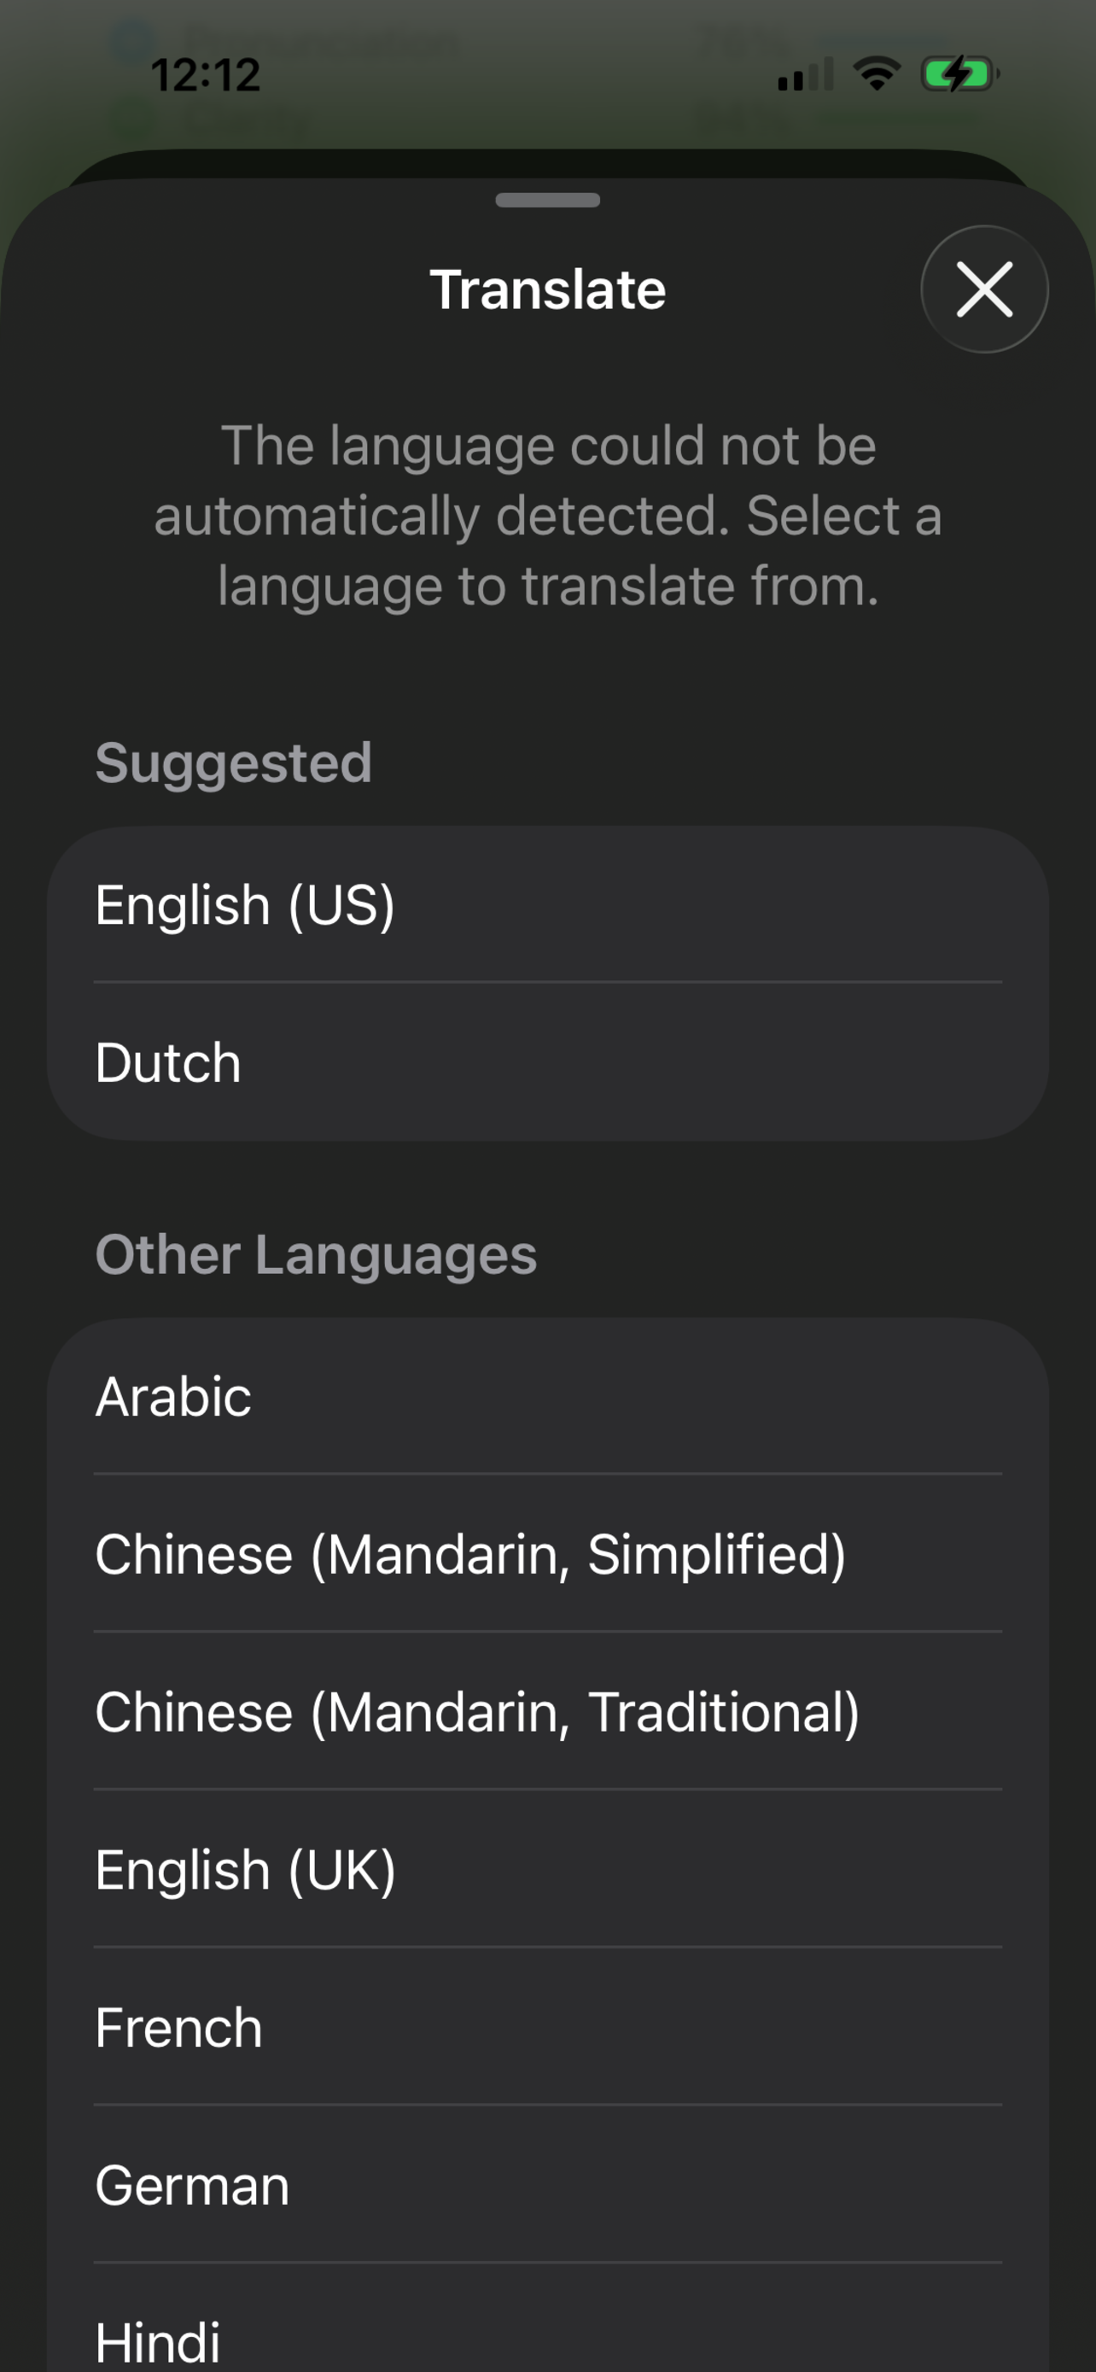The height and width of the screenshot is (2372, 1096).
Task: Tap the Translate title
Action: coord(547,289)
